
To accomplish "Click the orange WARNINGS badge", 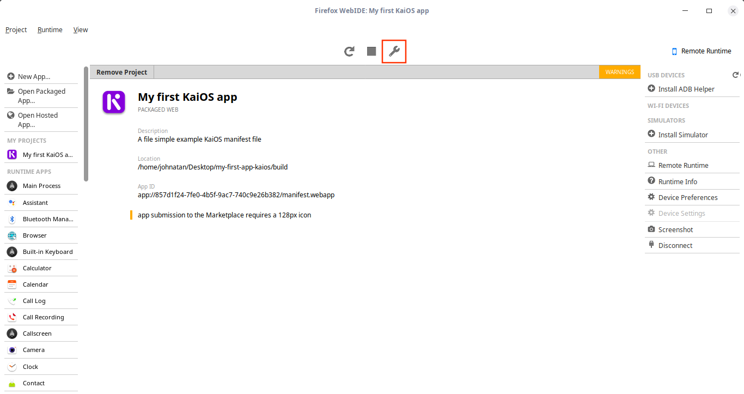I will (x=620, y=72).
